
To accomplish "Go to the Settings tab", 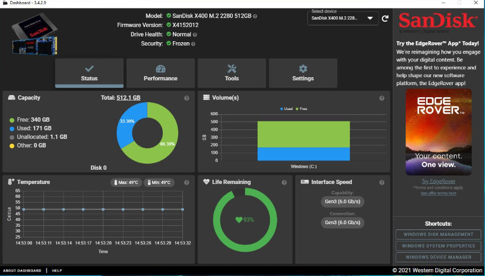I will [x=303, y=73].
